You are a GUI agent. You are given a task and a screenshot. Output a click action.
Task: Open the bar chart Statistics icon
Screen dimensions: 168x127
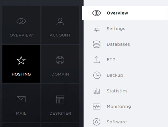click(97, 91)
